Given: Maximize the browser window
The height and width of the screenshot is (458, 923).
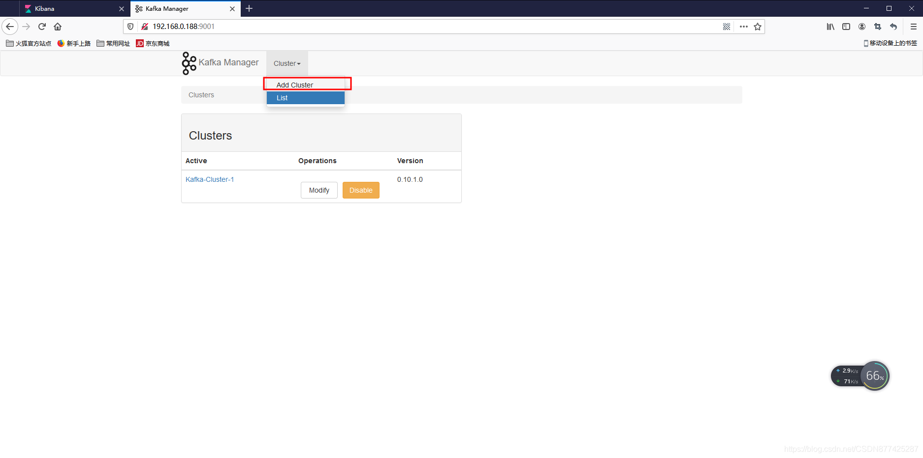Looking at the screenshot, I should pyautogui.click(x=889, y=8).
